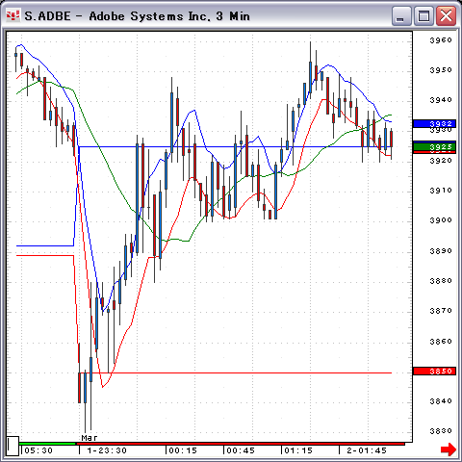462x462 pixels.
Task: Click the 1-23:30 time label
Action: (107, 450)
